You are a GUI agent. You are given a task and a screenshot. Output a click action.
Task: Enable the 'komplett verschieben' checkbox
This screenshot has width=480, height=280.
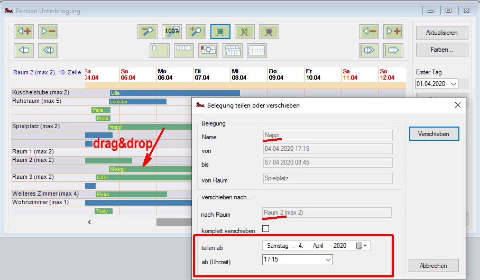pos(266,229)
